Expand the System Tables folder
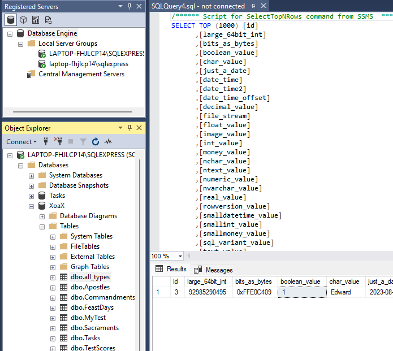 tap(53, 237)
